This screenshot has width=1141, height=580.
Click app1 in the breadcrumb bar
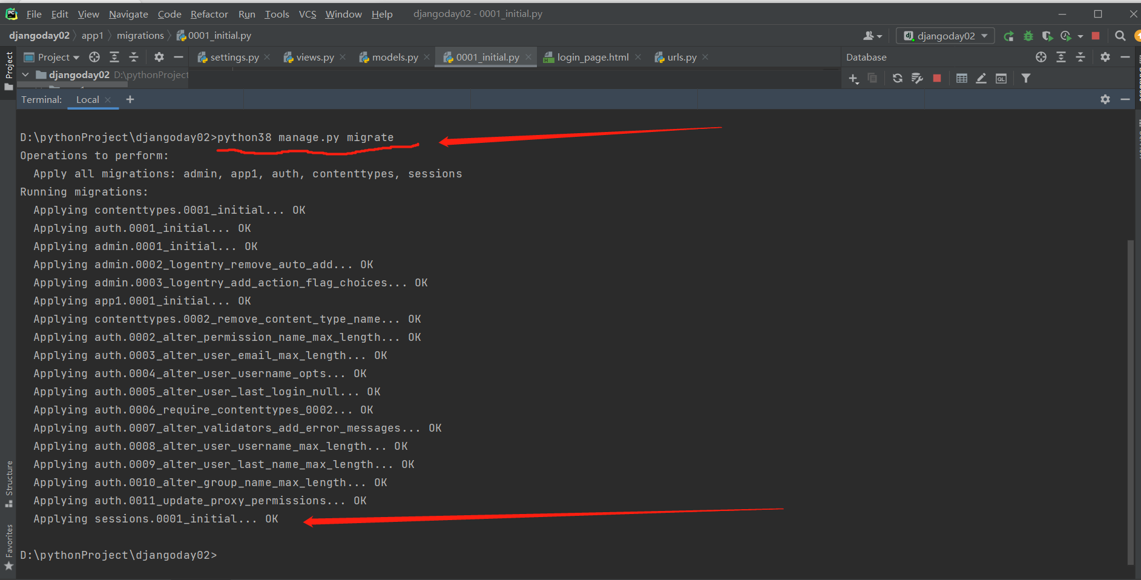pos(93,36)
